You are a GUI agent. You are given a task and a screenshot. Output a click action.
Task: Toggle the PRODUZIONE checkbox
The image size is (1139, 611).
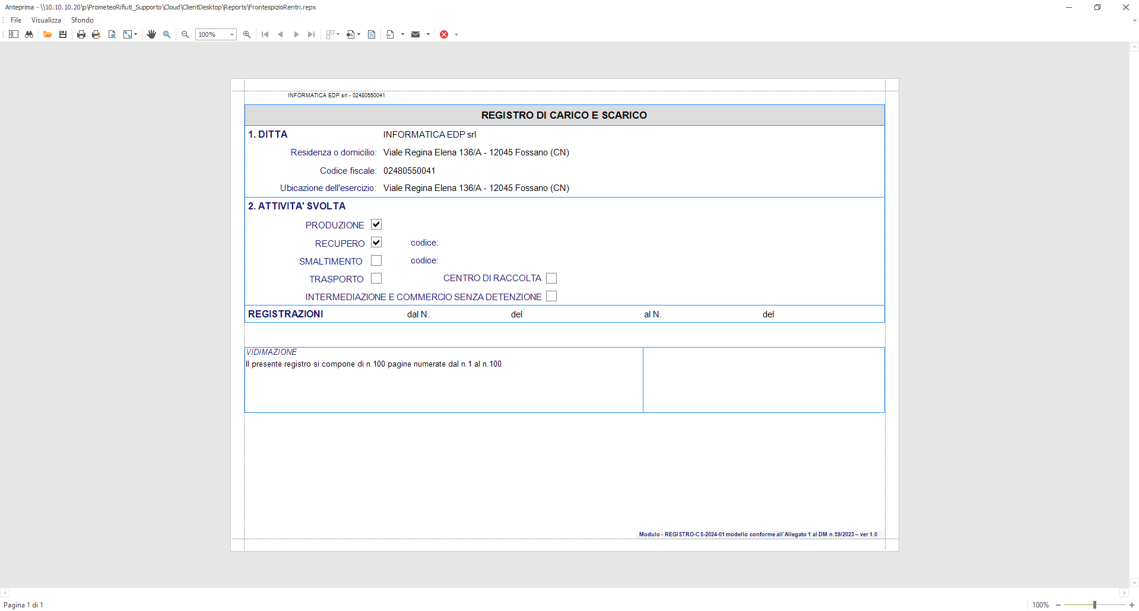pos(376,224)
